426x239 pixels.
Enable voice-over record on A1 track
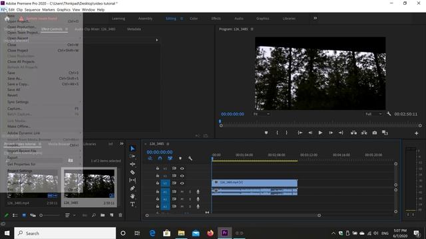pyautogui.click(x=198, y=192)
